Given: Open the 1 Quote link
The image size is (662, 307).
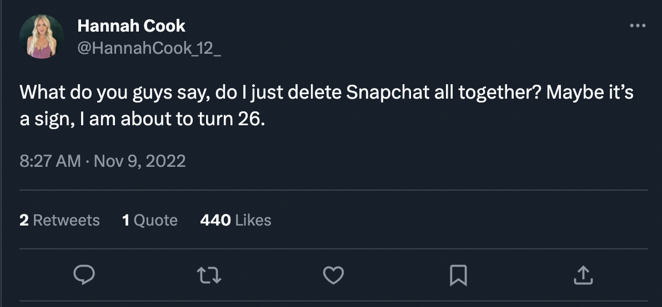Looking at the screenshot, I should [150, 221].
